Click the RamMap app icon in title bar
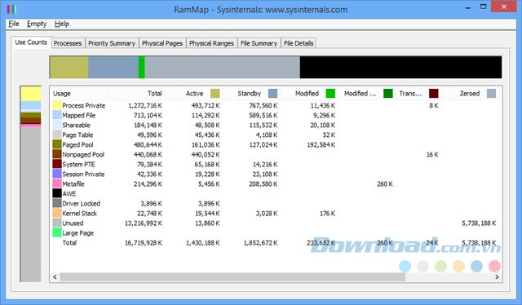Image resolution: width=522 pixels, height=305 pixels. pos(11,9)
